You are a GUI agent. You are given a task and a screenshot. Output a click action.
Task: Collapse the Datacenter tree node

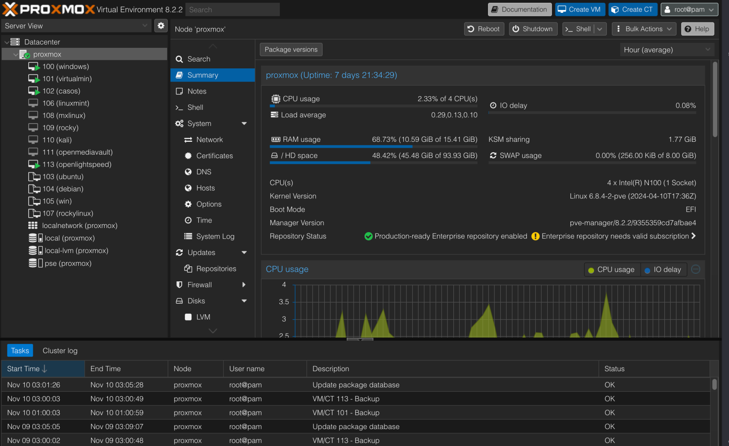[6, 42]
